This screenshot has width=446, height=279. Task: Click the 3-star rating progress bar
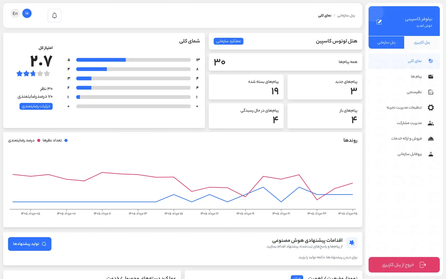click(x=133, y=78)
